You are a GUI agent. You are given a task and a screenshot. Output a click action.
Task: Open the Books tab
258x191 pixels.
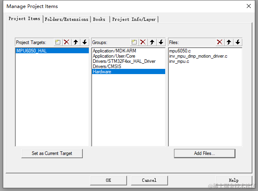(x=99, y=19)
